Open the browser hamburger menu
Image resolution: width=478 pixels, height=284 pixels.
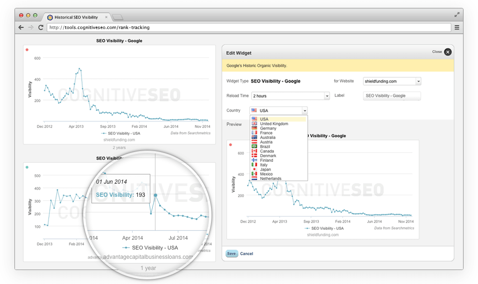click(x=457, y=28)
